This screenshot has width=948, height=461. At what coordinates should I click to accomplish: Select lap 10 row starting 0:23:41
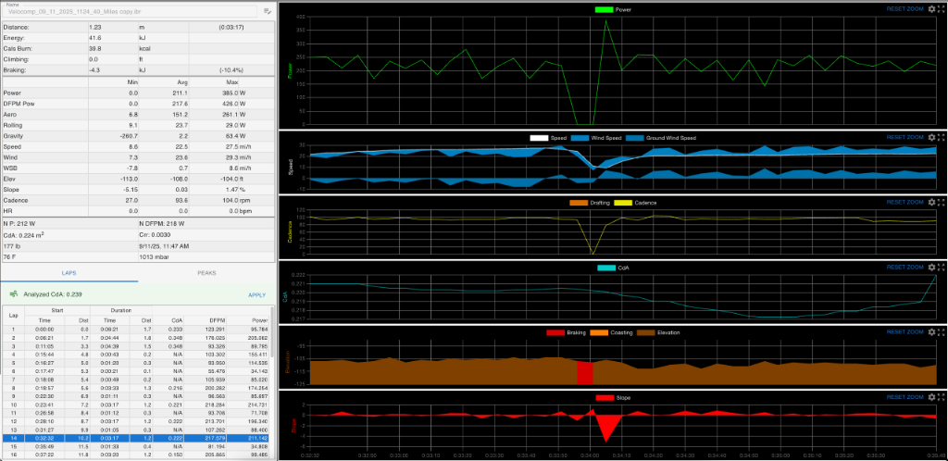click(x=138, y=403)
